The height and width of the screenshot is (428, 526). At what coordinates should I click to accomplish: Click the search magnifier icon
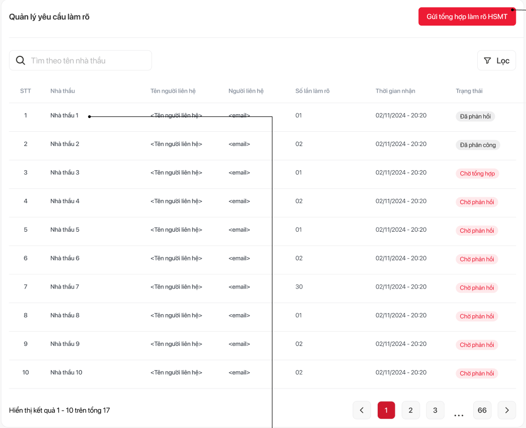click(21, 60)
